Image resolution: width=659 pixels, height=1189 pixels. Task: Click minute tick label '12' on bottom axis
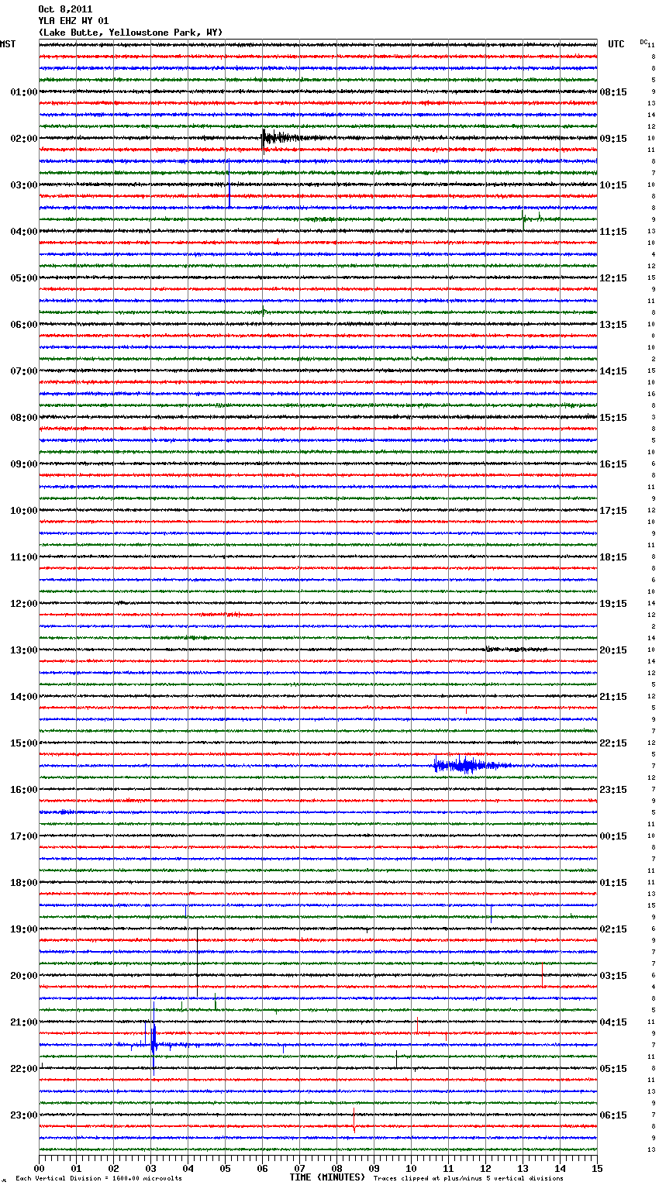[485, 1168]
